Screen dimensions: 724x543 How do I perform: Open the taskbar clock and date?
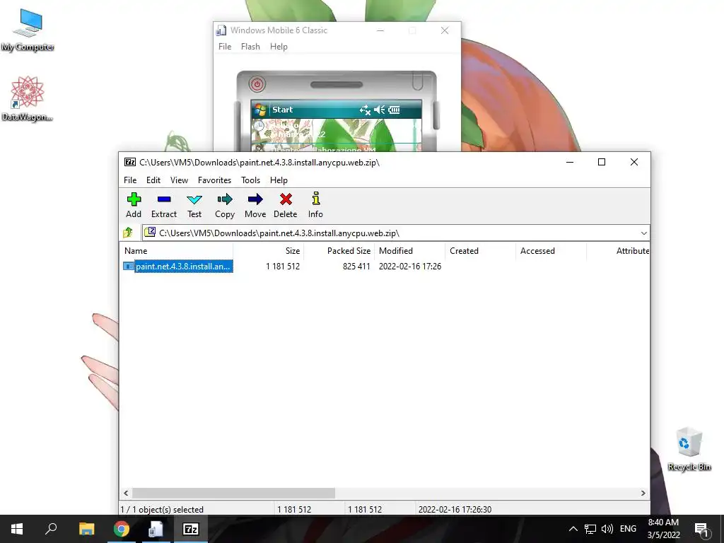(x=663, y=529)
